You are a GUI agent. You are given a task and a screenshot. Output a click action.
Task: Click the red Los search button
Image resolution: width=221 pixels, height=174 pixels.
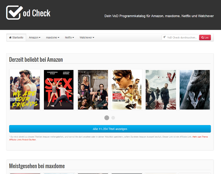(205, 38)
